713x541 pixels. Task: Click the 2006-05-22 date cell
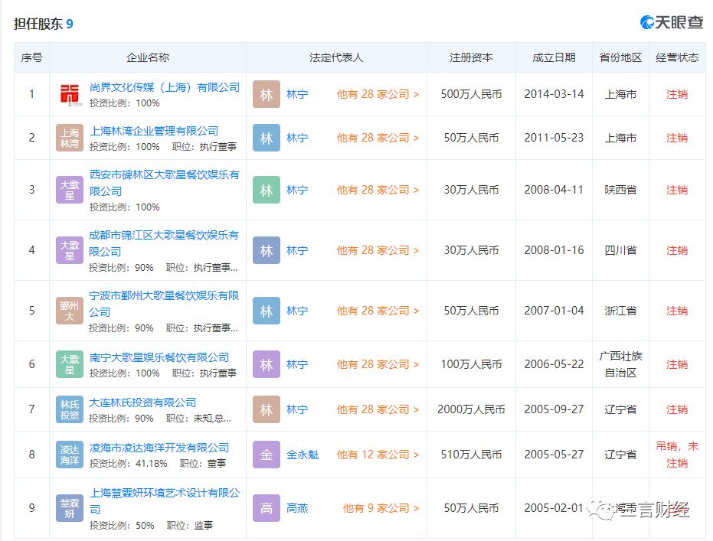pyautogui.click(x=554, y=364)
